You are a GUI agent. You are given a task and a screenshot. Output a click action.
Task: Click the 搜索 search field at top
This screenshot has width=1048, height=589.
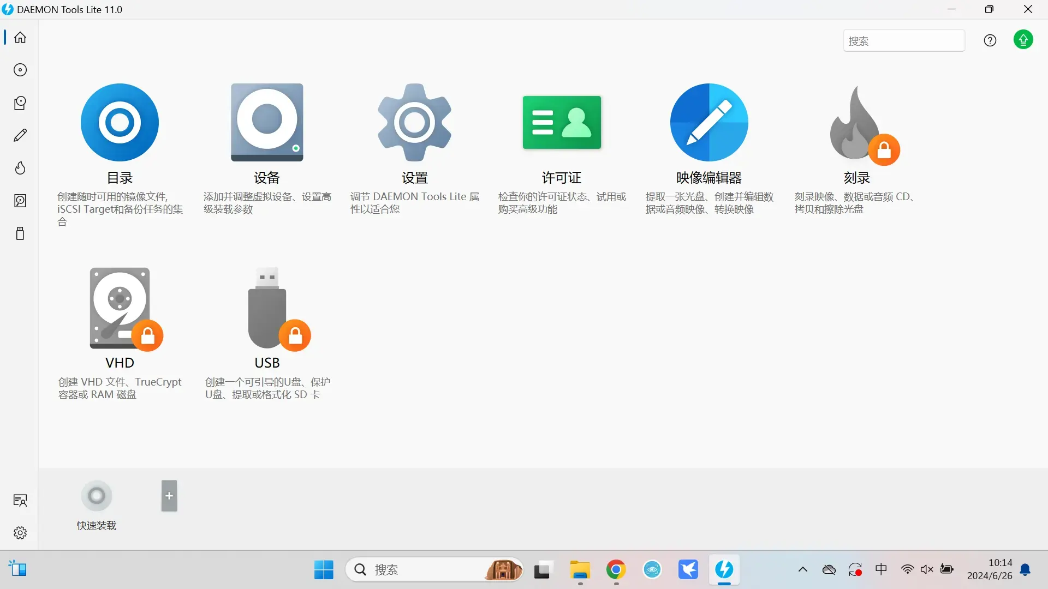click(904, 41)
